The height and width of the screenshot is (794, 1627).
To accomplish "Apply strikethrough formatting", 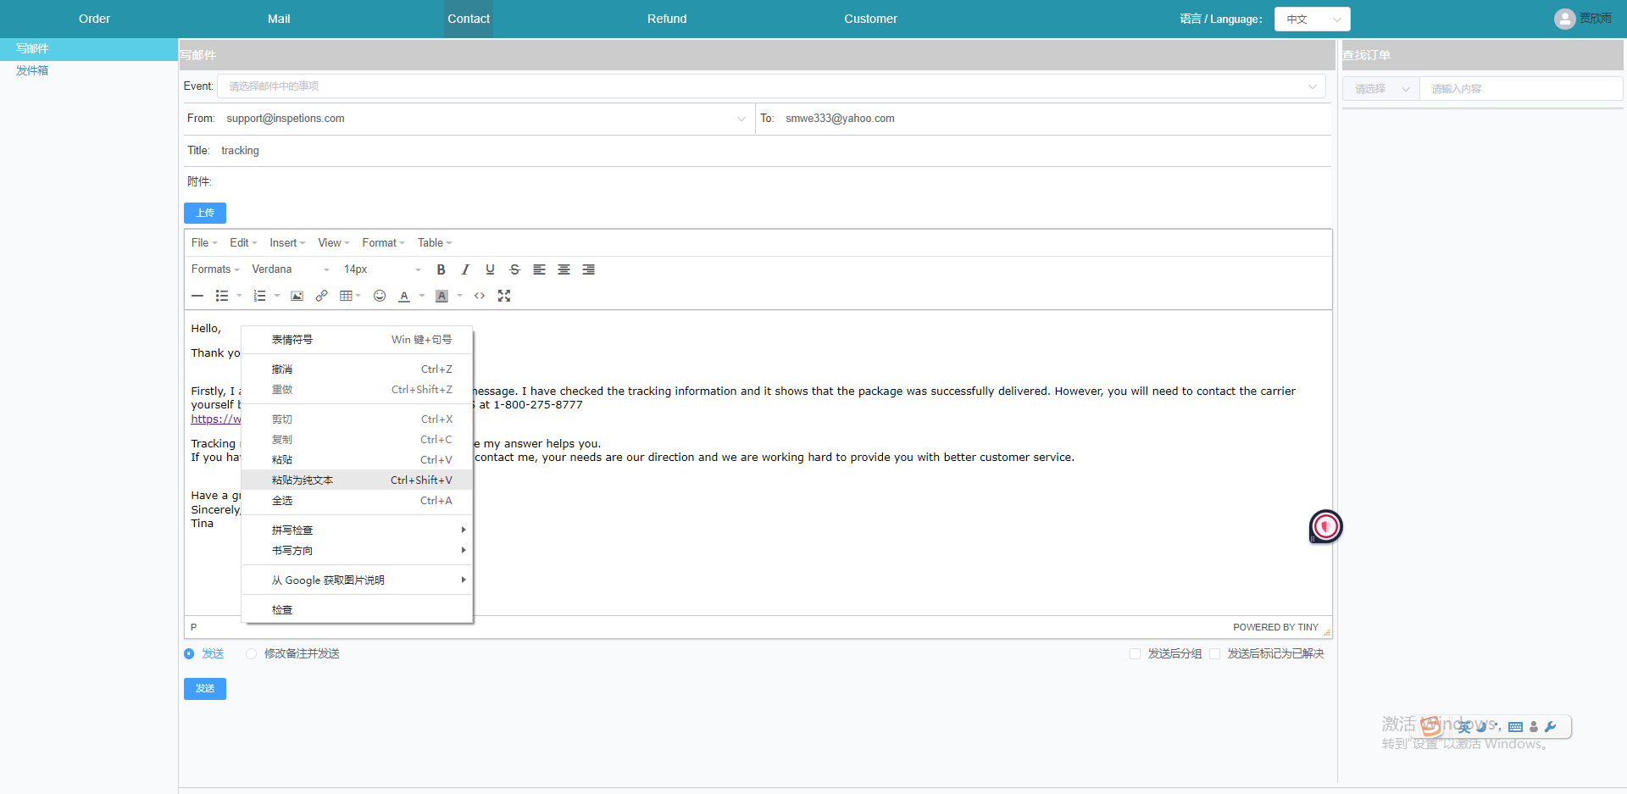I will pyautogui.click(x=514, y=269).
